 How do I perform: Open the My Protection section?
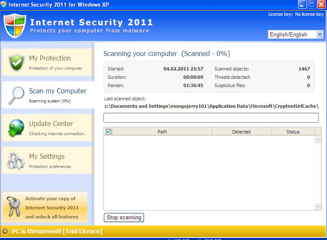point(48,62)
